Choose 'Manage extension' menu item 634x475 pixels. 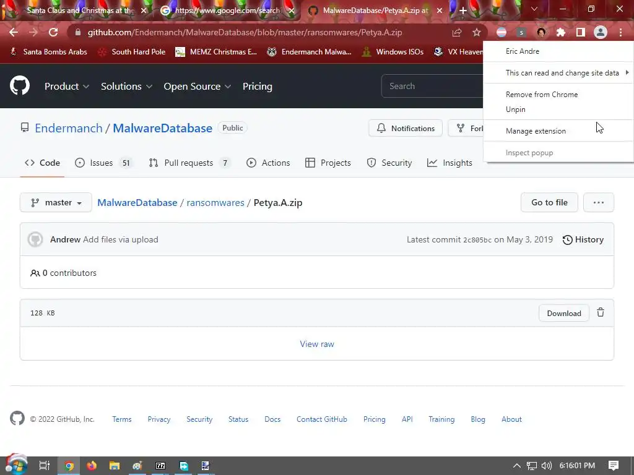point(558,131)
